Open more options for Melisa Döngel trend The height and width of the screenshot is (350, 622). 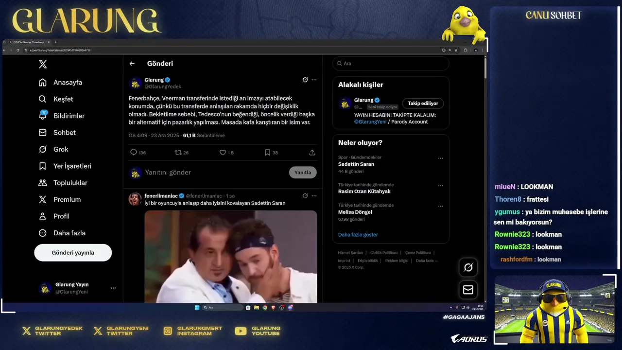pyautogui.click(x=440, y=206)
